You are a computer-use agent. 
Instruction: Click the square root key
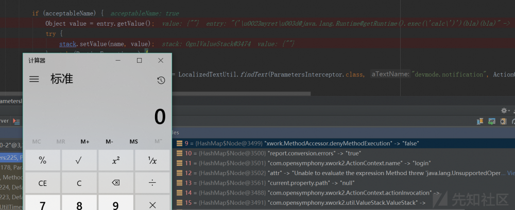point(79,160)
